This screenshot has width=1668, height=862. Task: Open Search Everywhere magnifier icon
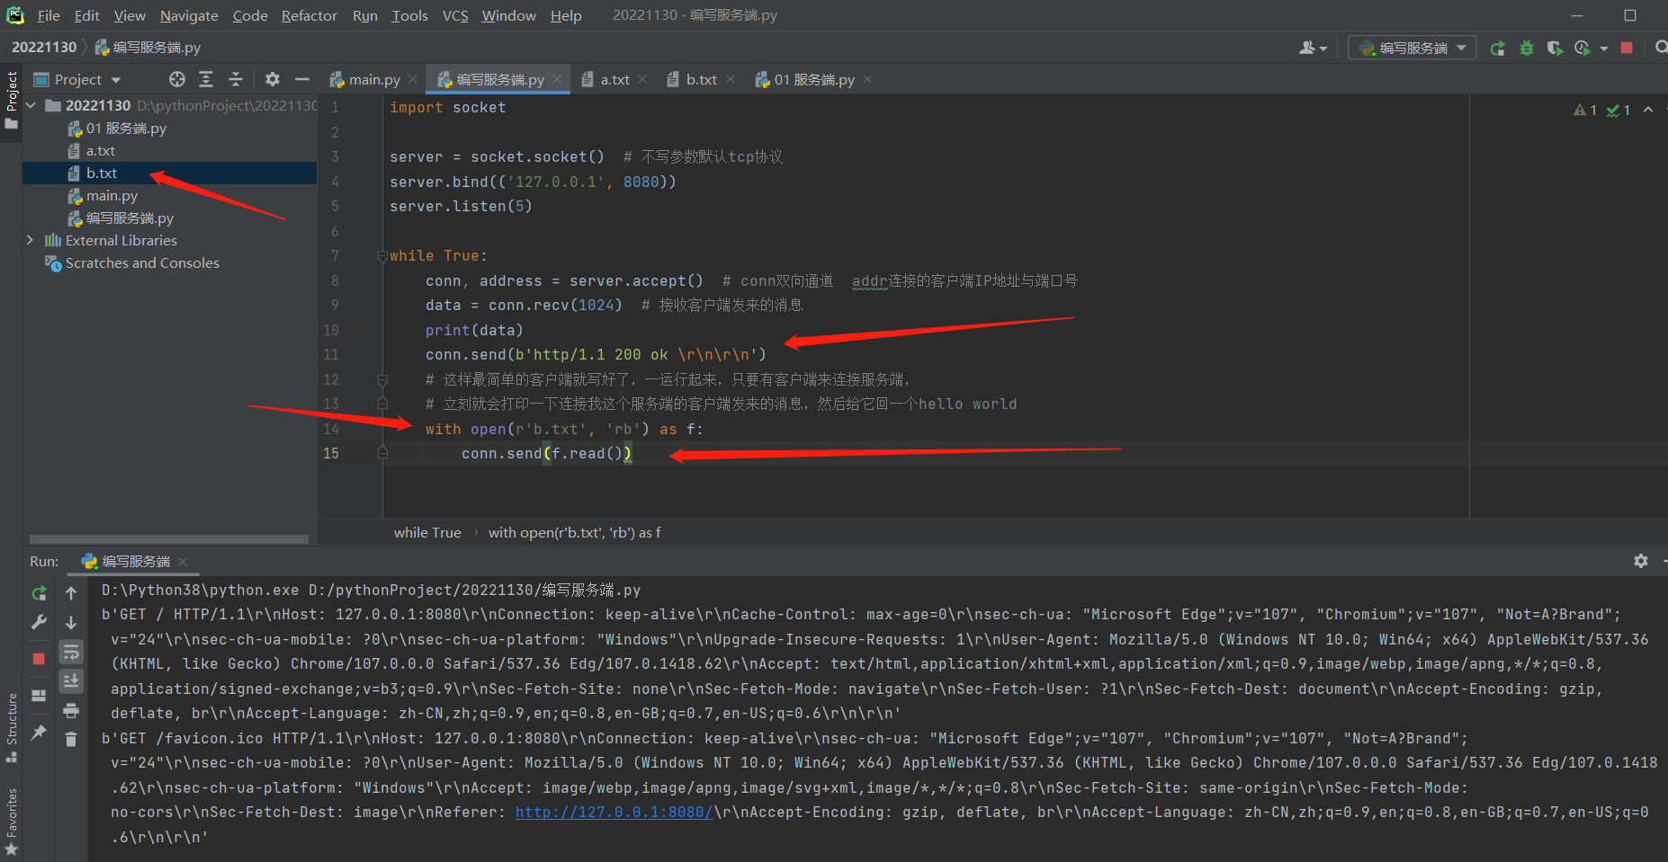[x=1661, y=48]
